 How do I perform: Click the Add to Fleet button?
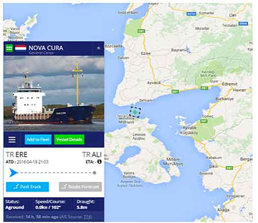tap(38, 139)
